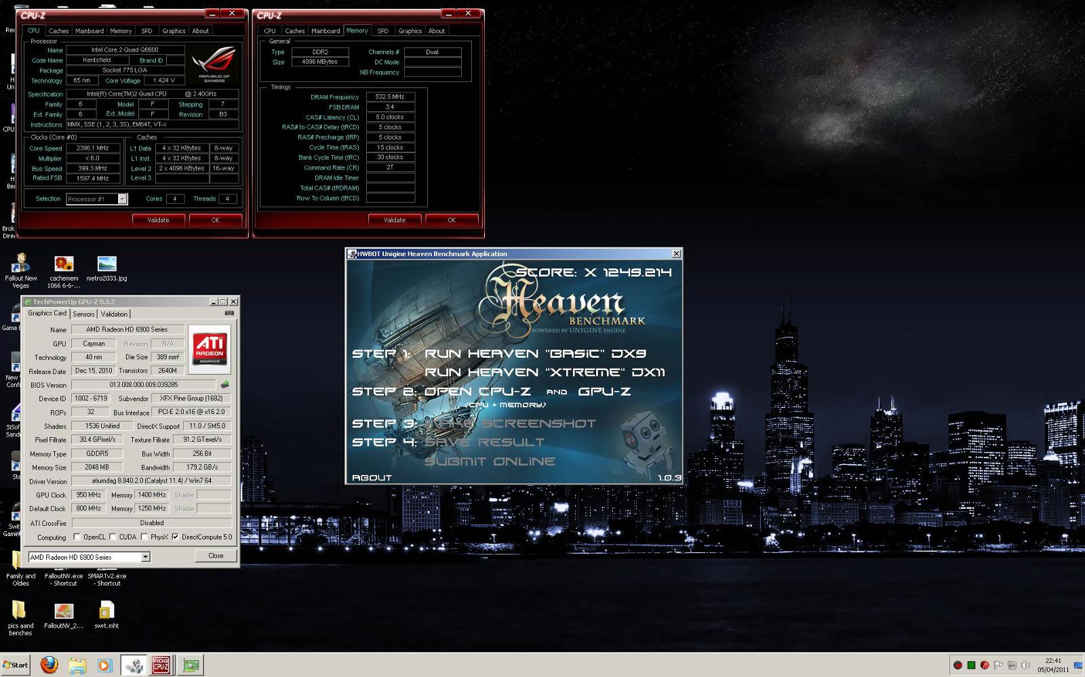Switch to the Validation tab in GPU-Z
This screenshot has height=677, width=1085.
click(114, 314)
